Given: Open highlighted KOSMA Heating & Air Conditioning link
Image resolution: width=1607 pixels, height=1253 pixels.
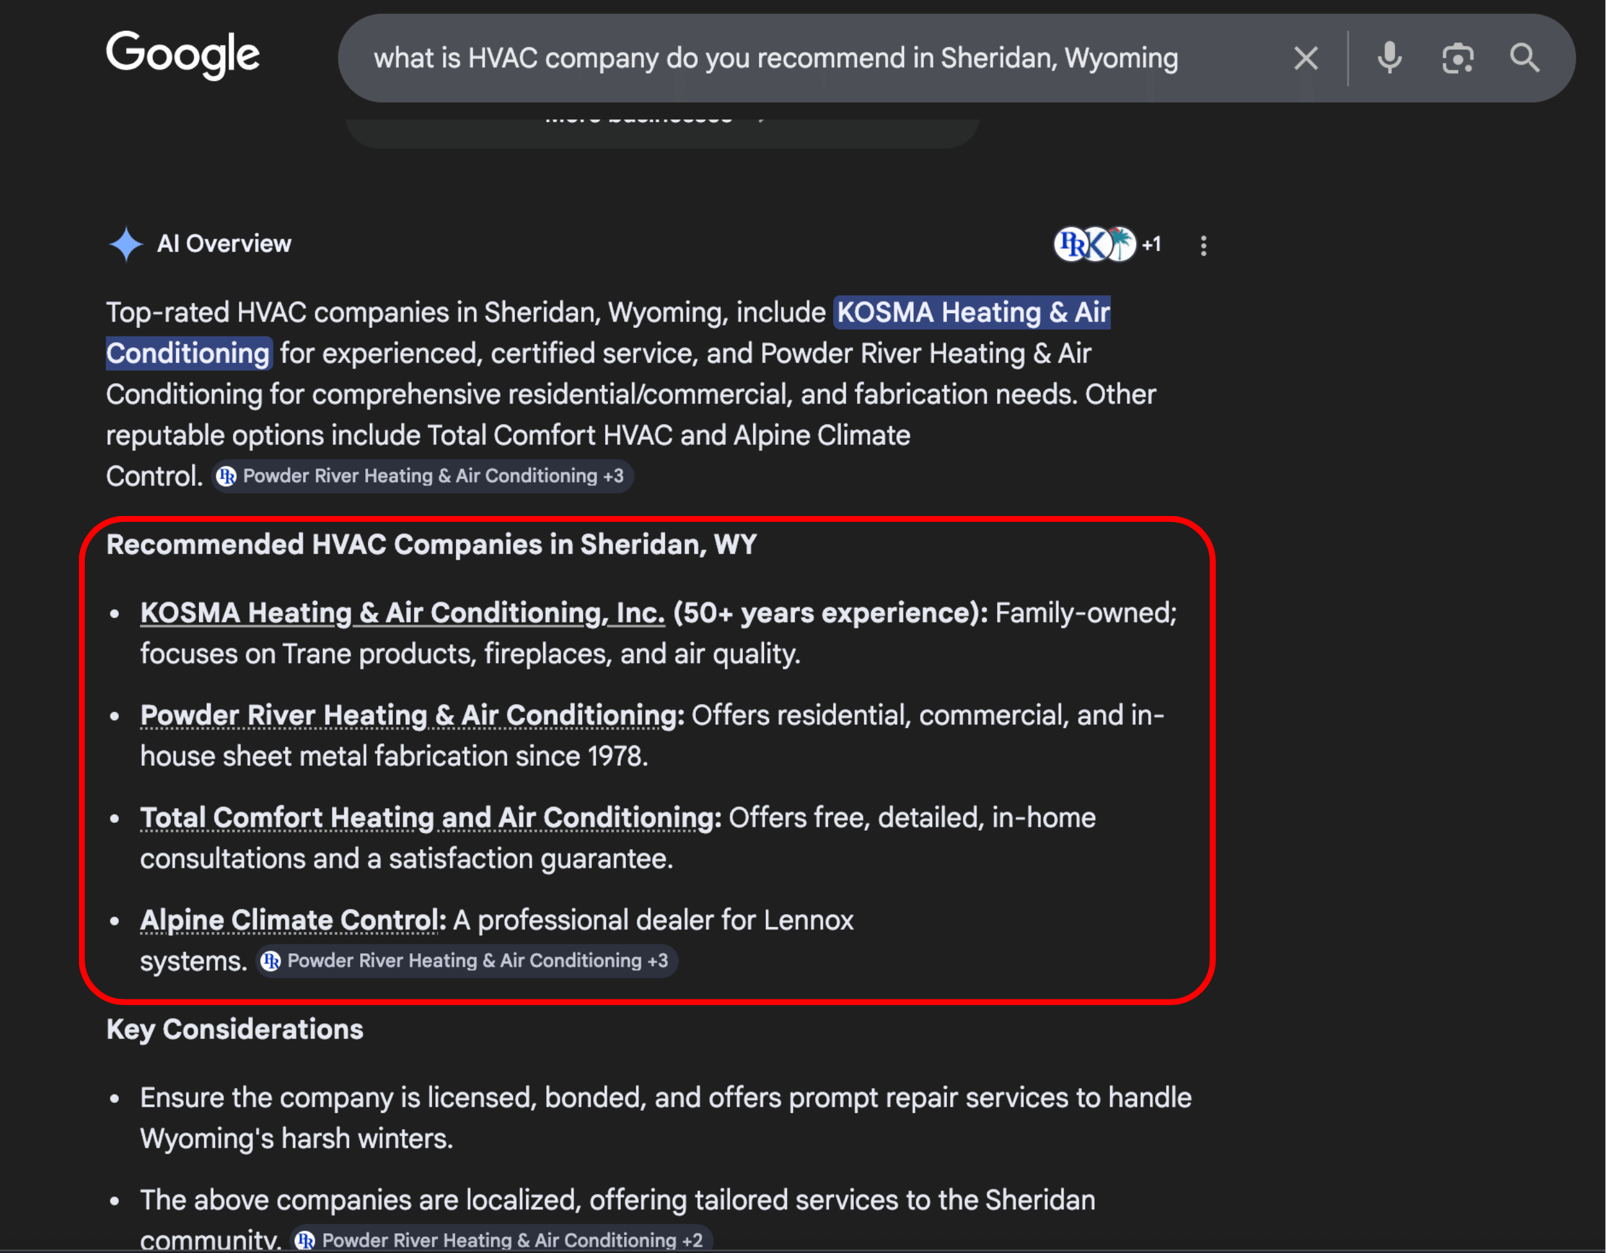Looking at the screenshot, I should point(973,313).
